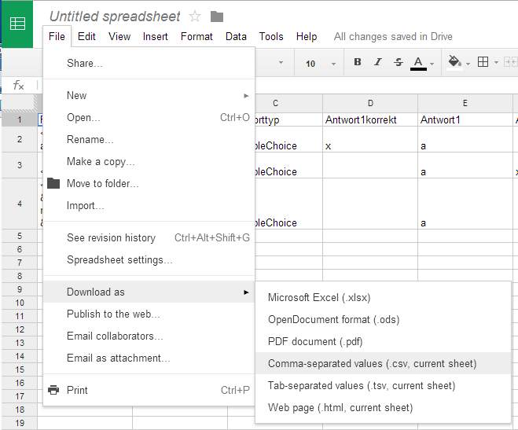The image size is (518, 430).
Task: Click the Print printer icon in the menu
Action: pyautogui.click(x=53, y=390)
